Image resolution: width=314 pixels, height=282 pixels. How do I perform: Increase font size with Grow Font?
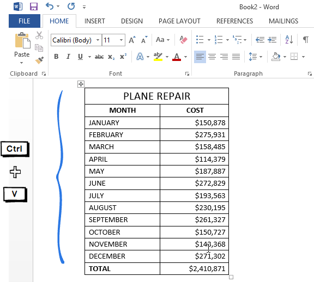tap(132, 40)
